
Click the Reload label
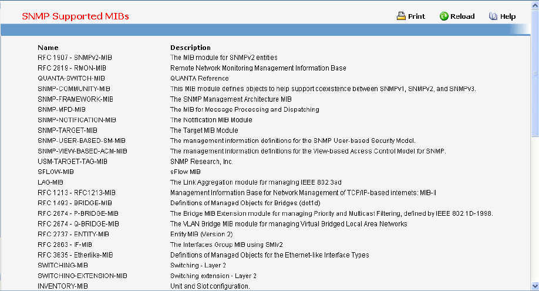point(462,16)
